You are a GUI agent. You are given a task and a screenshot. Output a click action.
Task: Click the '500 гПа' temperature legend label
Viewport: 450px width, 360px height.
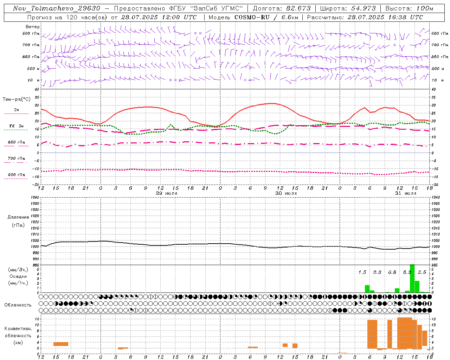17,175
